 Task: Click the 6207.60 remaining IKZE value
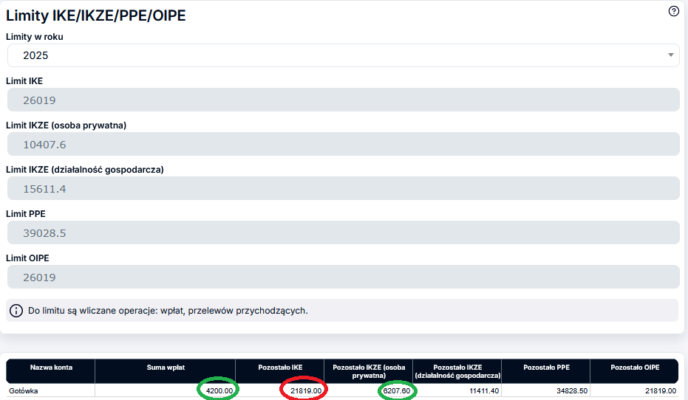(396, 390)
